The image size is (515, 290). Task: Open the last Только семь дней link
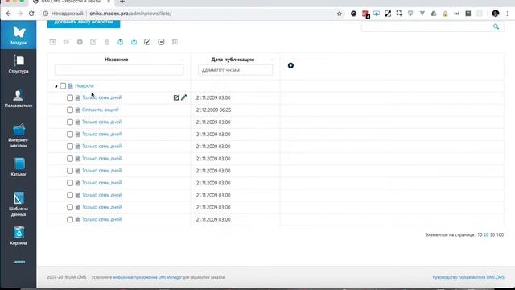point(101,219)
